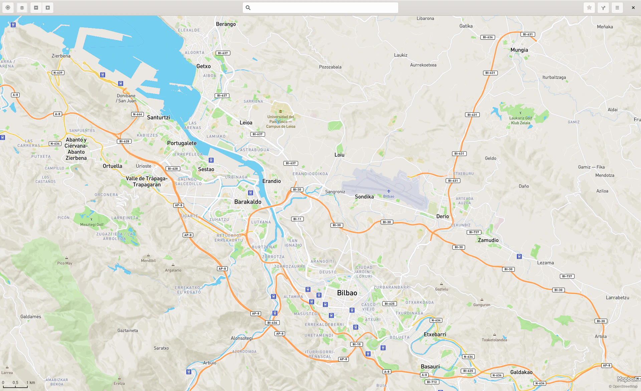Click the Laukariz Golf Klub Zelaia marker
This screenshot has width=641, height=391.
pyautogui.click(x=520, y=113)
